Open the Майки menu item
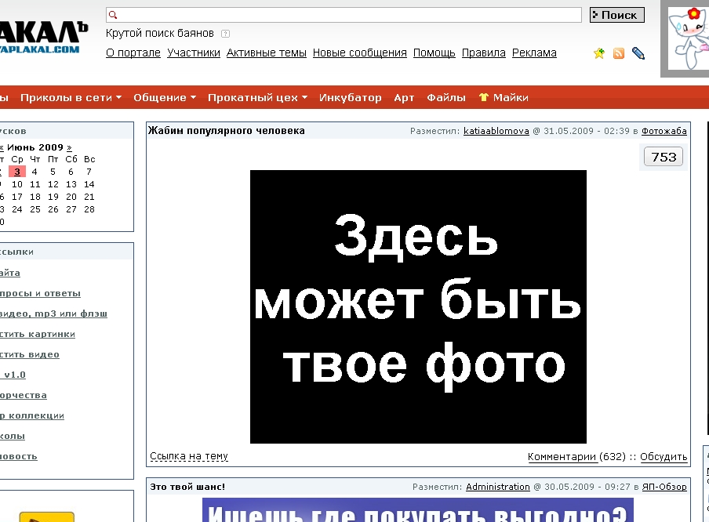709x522 pixels. click(511, 98)
